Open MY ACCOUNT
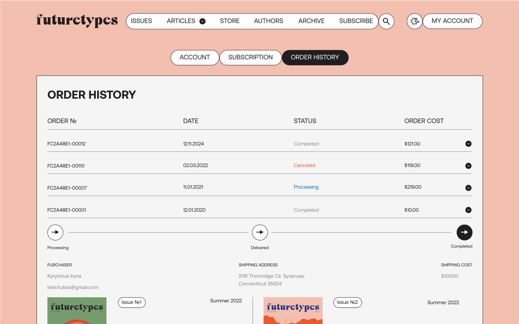The image size is (519, 324). tap(452, 21)
